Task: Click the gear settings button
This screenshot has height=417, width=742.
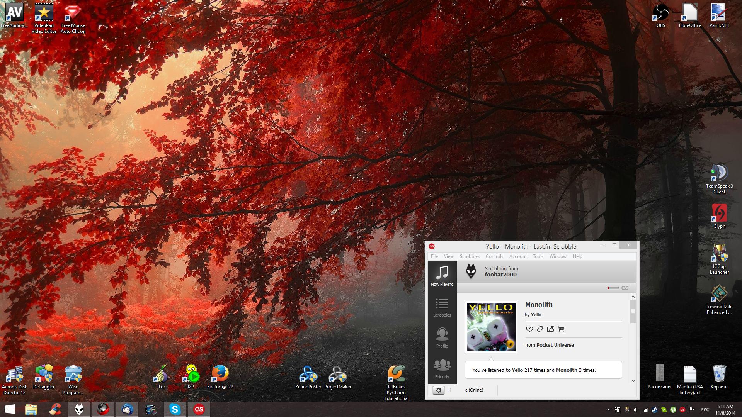Action: [438, 390]
